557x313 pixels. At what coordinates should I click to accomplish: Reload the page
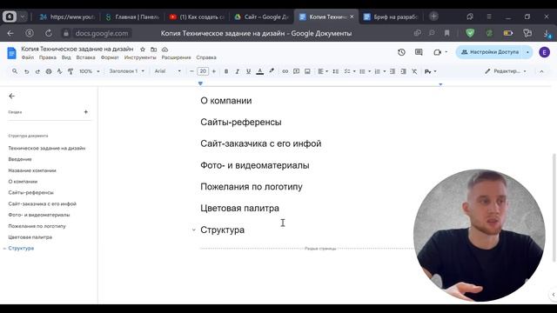coord(49,33)
